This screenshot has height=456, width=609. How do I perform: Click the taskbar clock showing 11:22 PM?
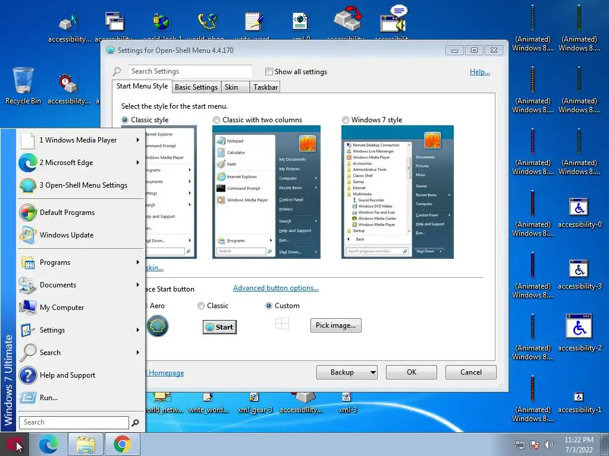click(x=579, y=445)
